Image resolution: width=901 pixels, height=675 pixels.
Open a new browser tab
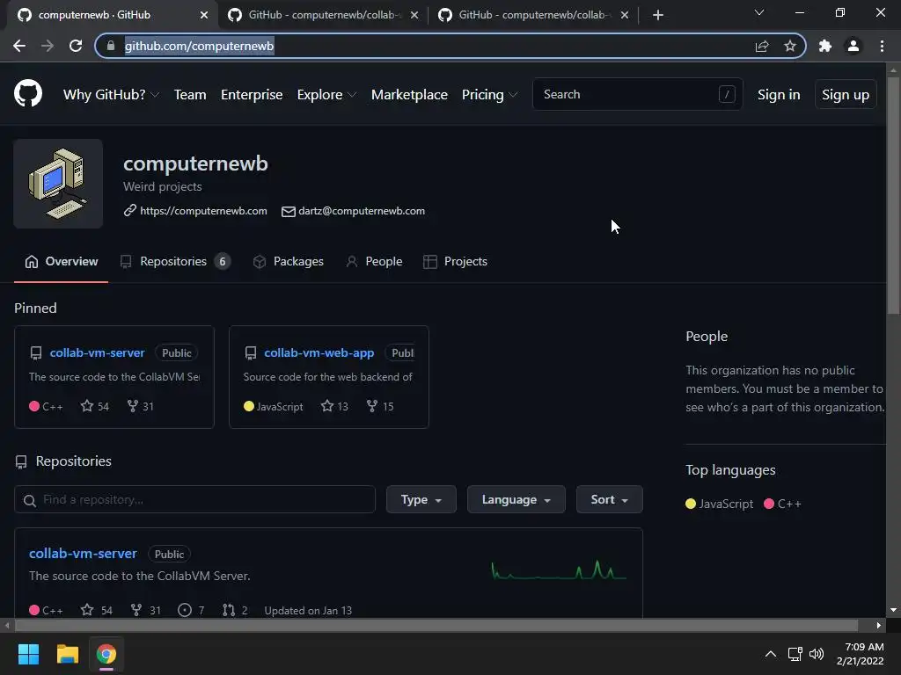pyautogui.click(x=658, y=15)
